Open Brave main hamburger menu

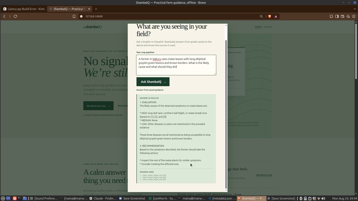(x=354, y=16)
